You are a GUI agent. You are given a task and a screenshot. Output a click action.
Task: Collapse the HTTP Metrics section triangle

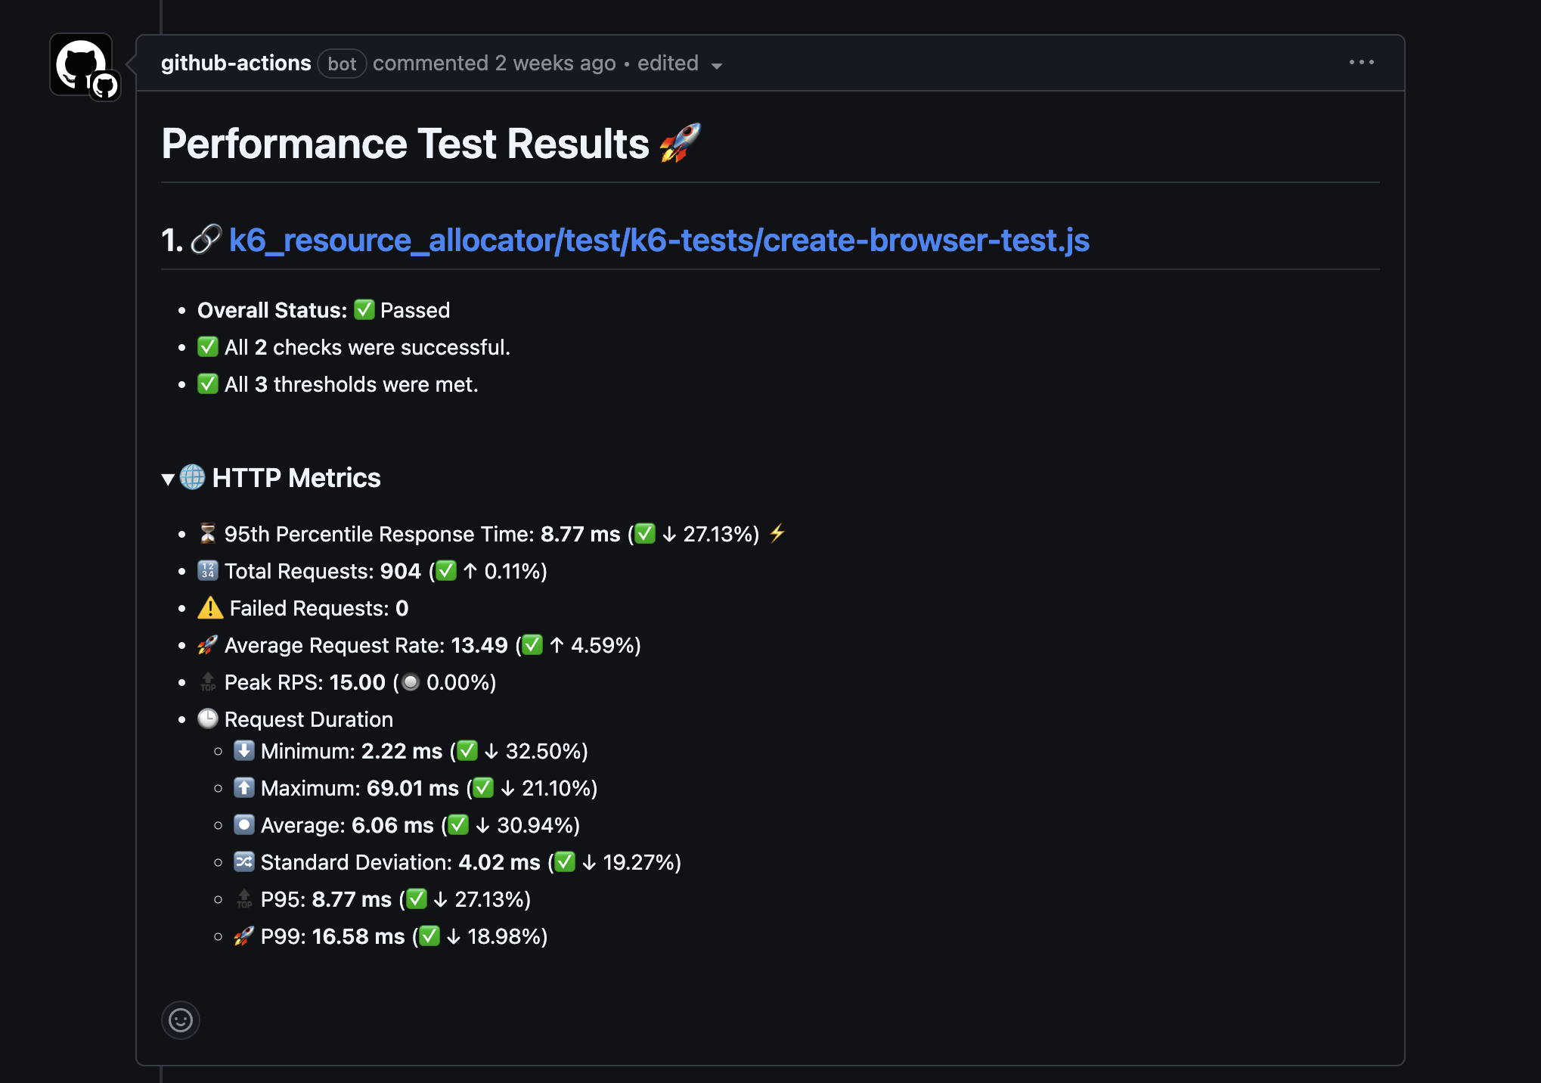[x=168, y=479]
